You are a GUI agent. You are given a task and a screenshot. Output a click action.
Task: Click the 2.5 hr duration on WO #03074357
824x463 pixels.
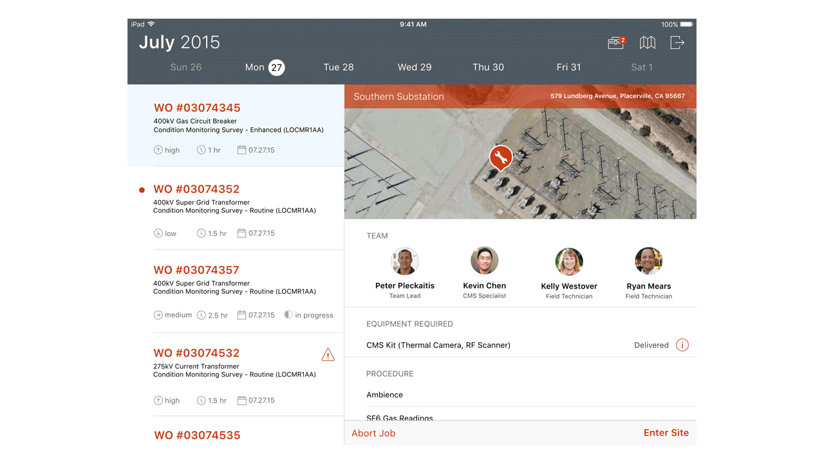[218, 315]
